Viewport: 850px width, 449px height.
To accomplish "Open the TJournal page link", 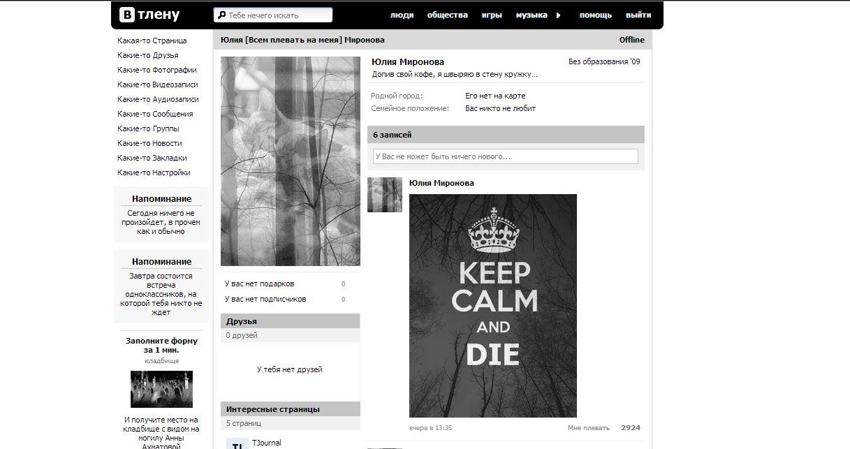I will [267, 443].
